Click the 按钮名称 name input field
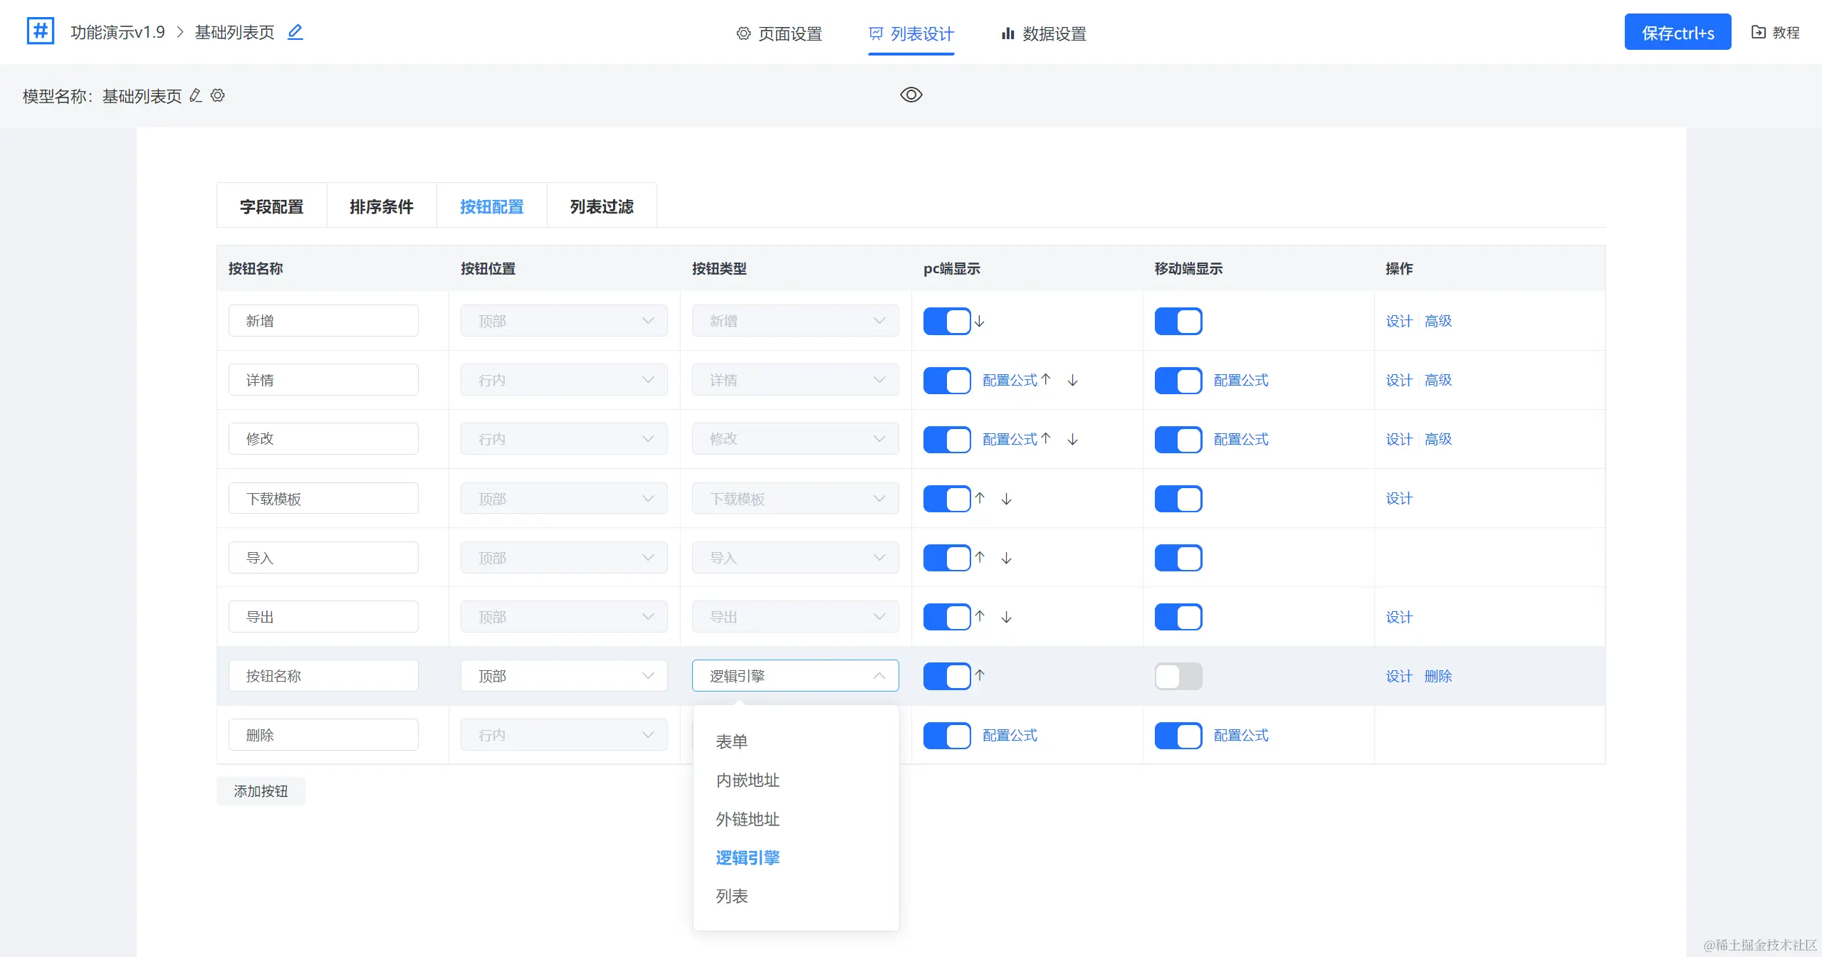 coord(323,676)
